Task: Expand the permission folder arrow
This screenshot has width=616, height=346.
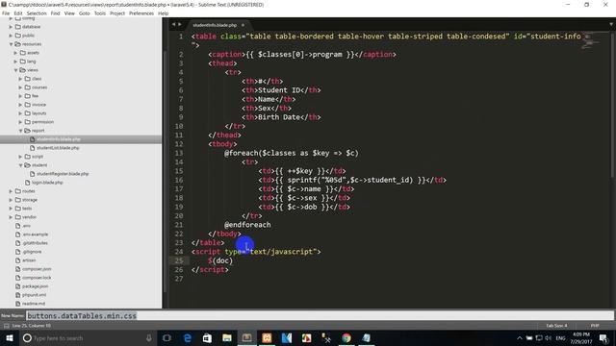Action: (20, 122)
